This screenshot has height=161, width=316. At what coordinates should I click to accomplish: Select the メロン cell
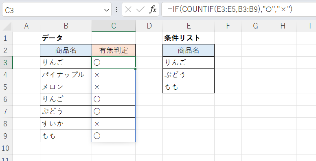tap(66, 87)
